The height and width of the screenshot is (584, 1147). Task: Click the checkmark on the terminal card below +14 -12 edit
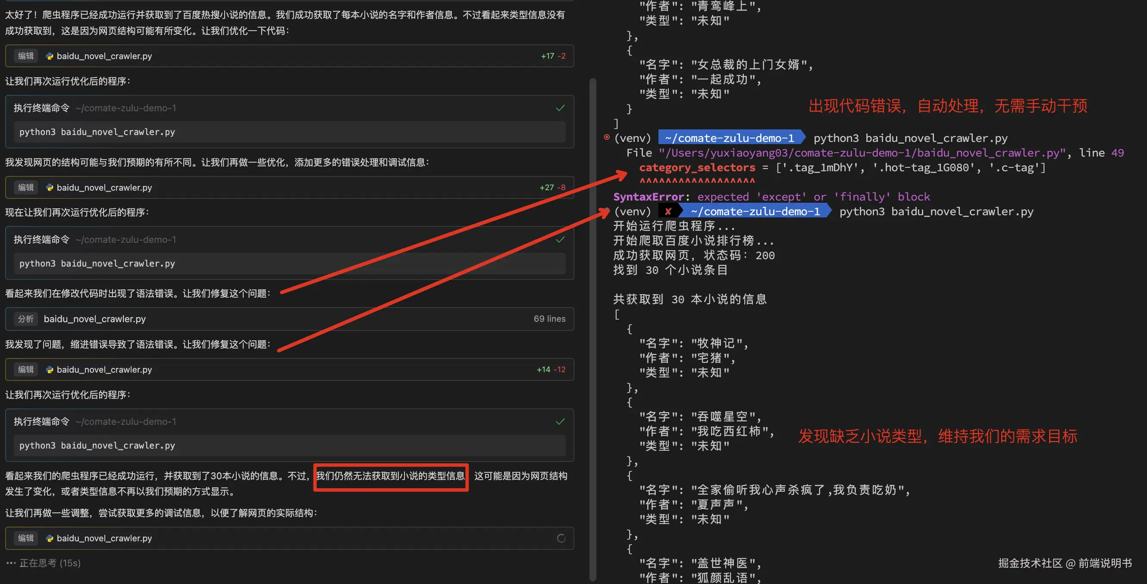point(560,422)
